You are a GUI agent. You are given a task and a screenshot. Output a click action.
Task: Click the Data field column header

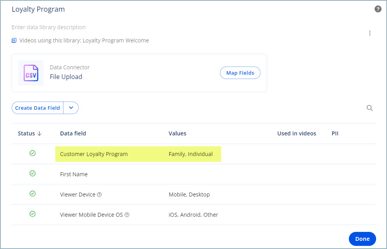pyautogui.click(x=73, y=133)
